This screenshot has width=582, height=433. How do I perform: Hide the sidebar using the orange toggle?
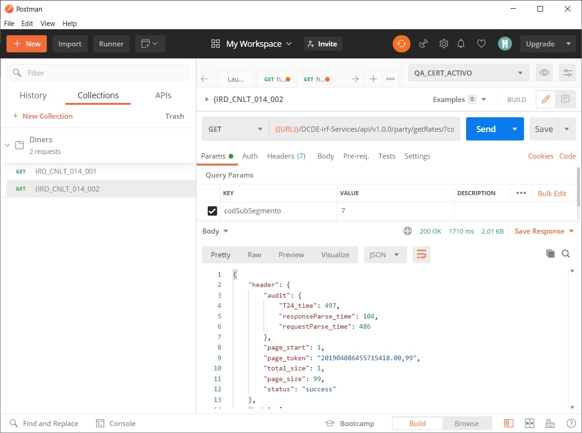(x=508, y=423)
